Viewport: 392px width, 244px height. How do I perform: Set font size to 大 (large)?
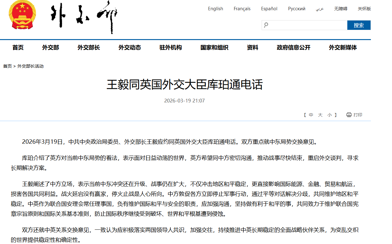point(320,115)
